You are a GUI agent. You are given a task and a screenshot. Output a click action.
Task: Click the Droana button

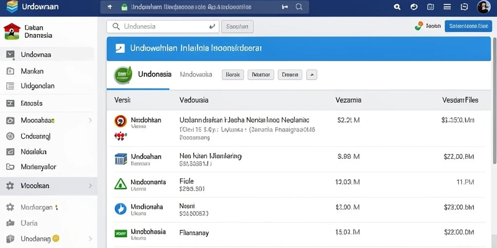pyautogui.click(x=290, y=75)
